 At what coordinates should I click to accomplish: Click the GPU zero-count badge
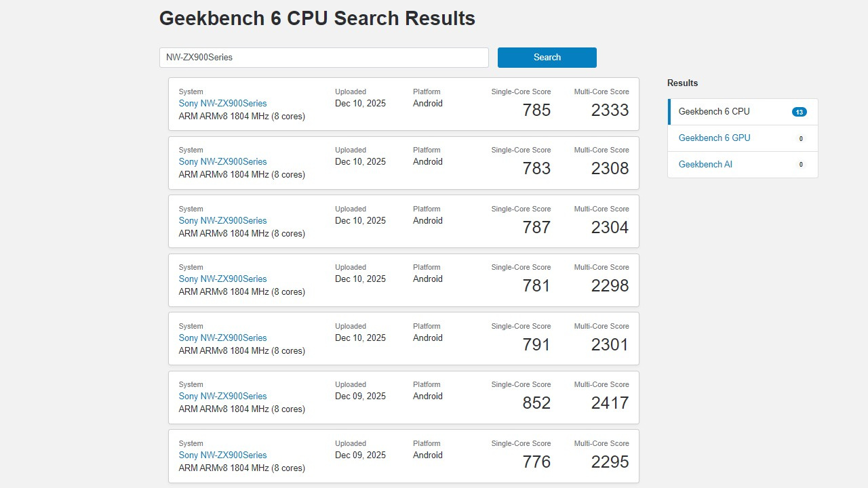pos(800,138)
